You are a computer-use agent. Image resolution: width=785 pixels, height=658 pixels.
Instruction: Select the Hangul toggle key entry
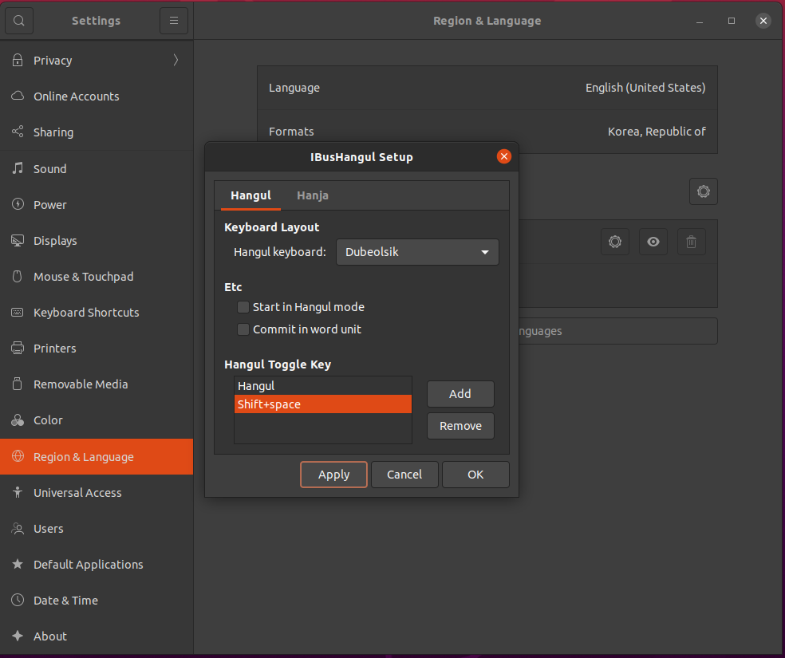coord(323,386)
